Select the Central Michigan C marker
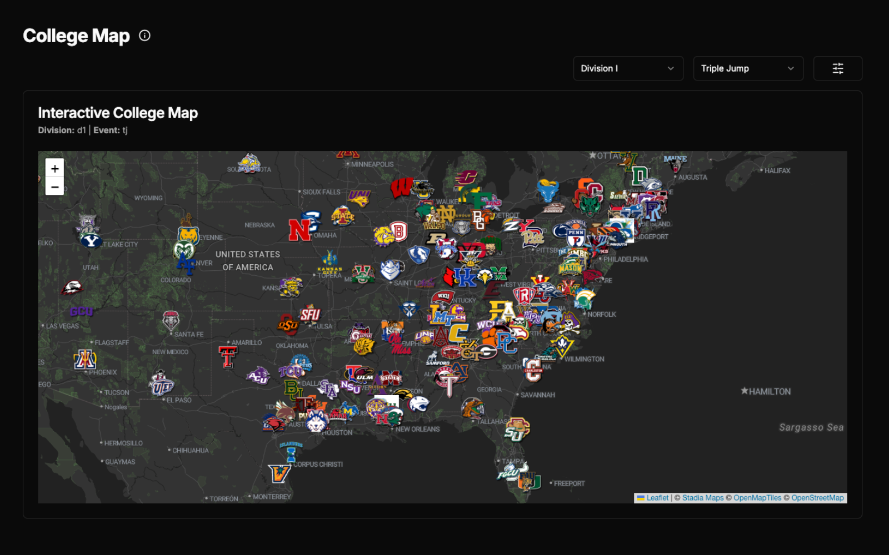 coord(466,178)
